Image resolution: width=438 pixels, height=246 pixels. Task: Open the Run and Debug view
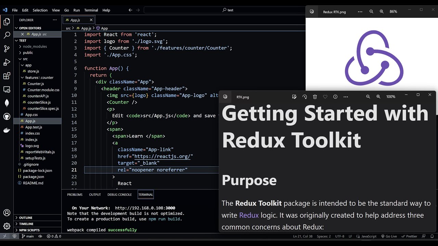(x=7, y=62)
